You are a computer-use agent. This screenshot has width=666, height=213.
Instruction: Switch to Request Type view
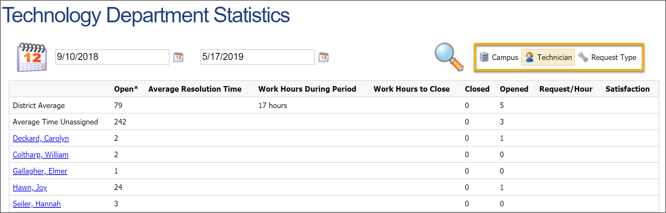pos(607,57)
